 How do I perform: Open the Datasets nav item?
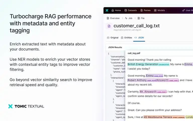(131, 10)
